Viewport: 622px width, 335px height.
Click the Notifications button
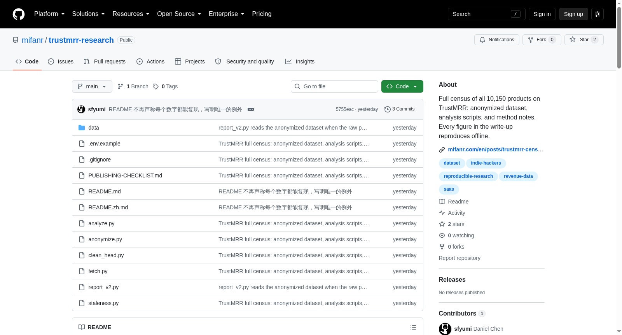pos(497,40)
